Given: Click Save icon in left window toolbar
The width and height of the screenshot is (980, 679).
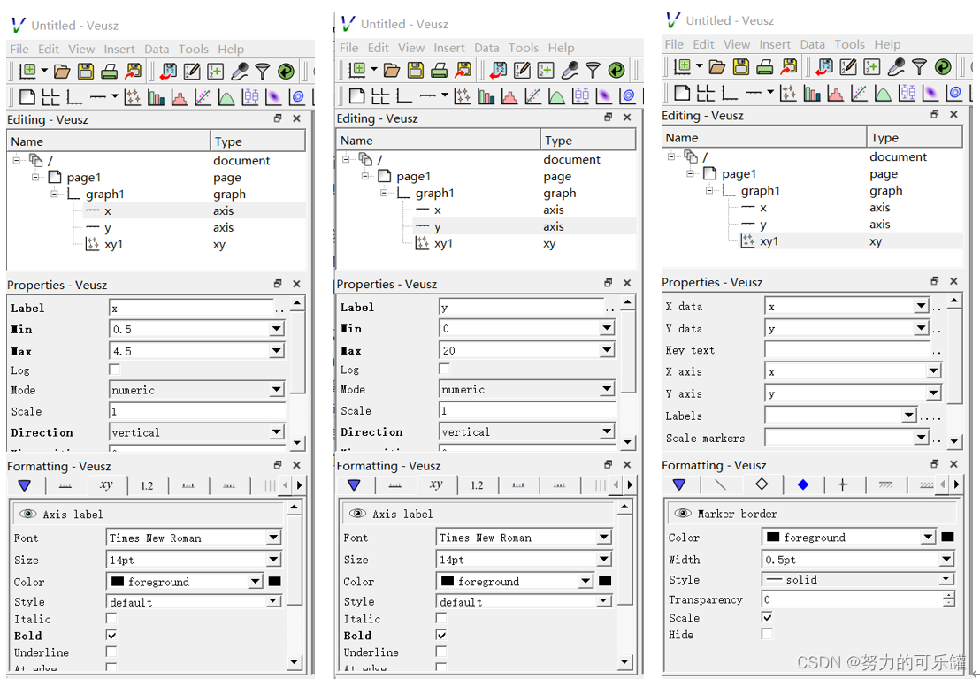Looking at the screenshot, I should [x=85, y=72].
